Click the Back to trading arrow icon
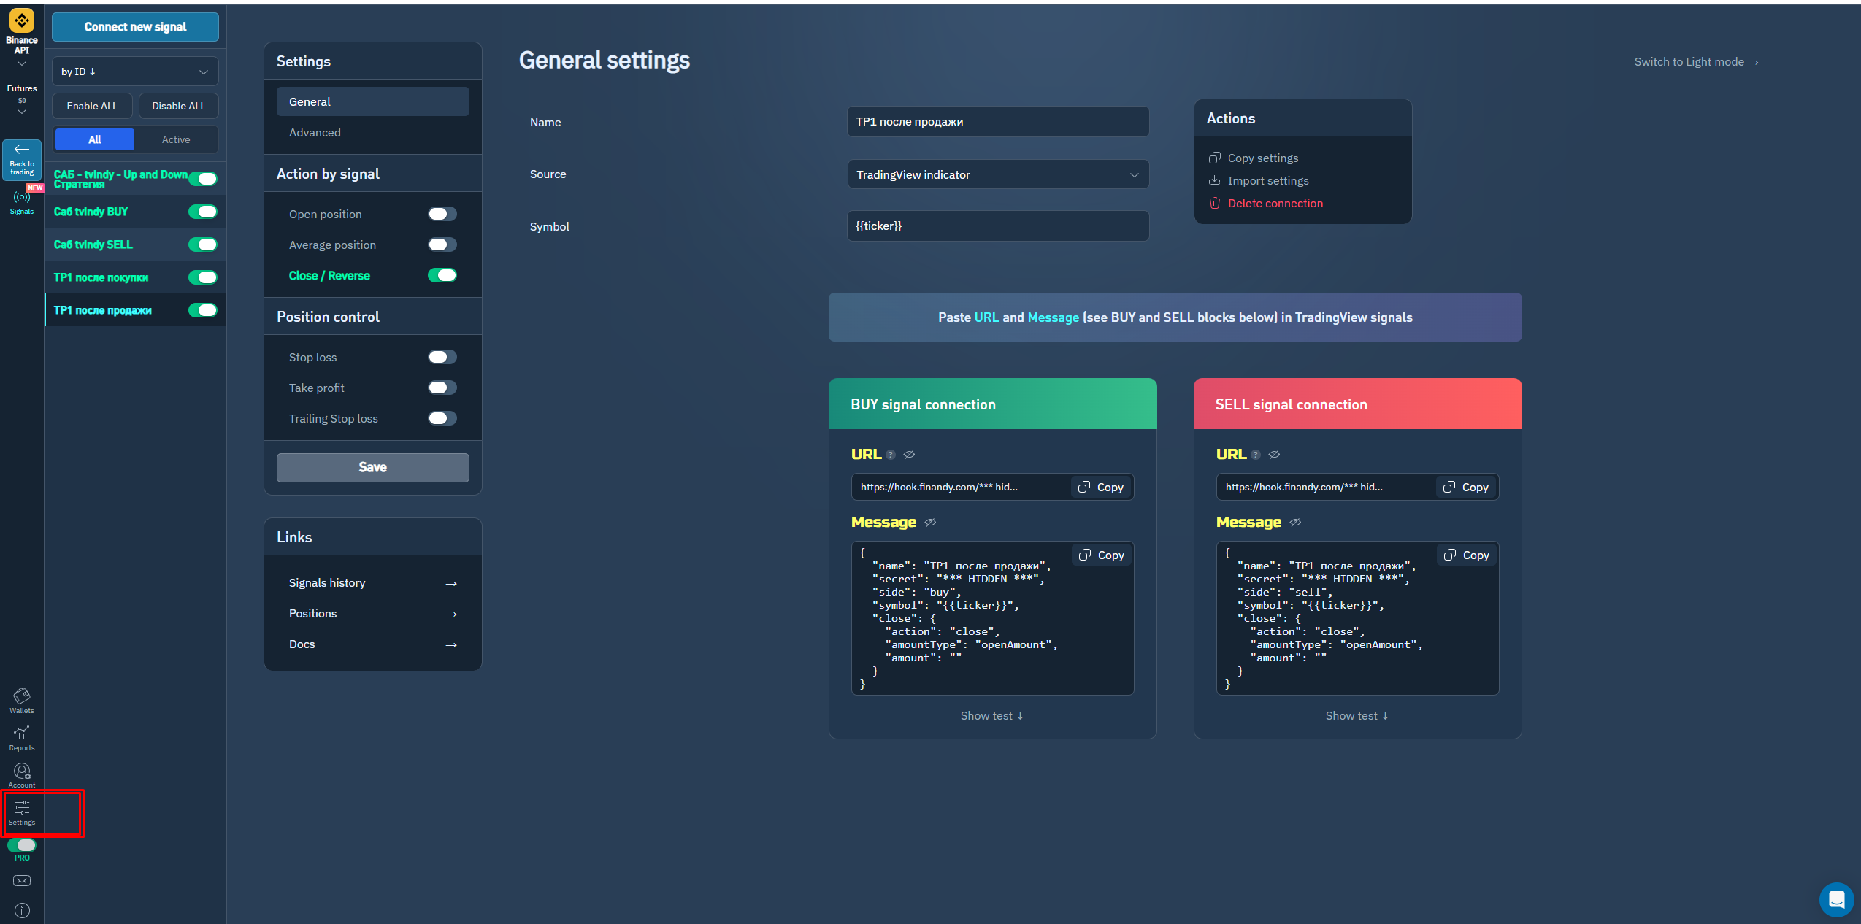This screenshot has height=924, width=1861. pos(22,149)
